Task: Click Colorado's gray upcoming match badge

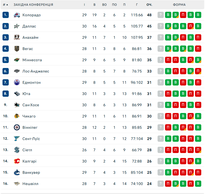Action: pos(161,15)
